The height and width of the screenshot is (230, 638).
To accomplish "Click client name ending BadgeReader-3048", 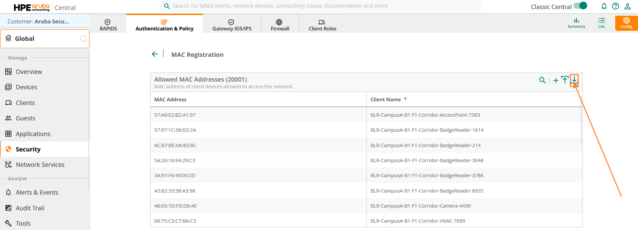I will pyautogui.click(x=427, y=160).
